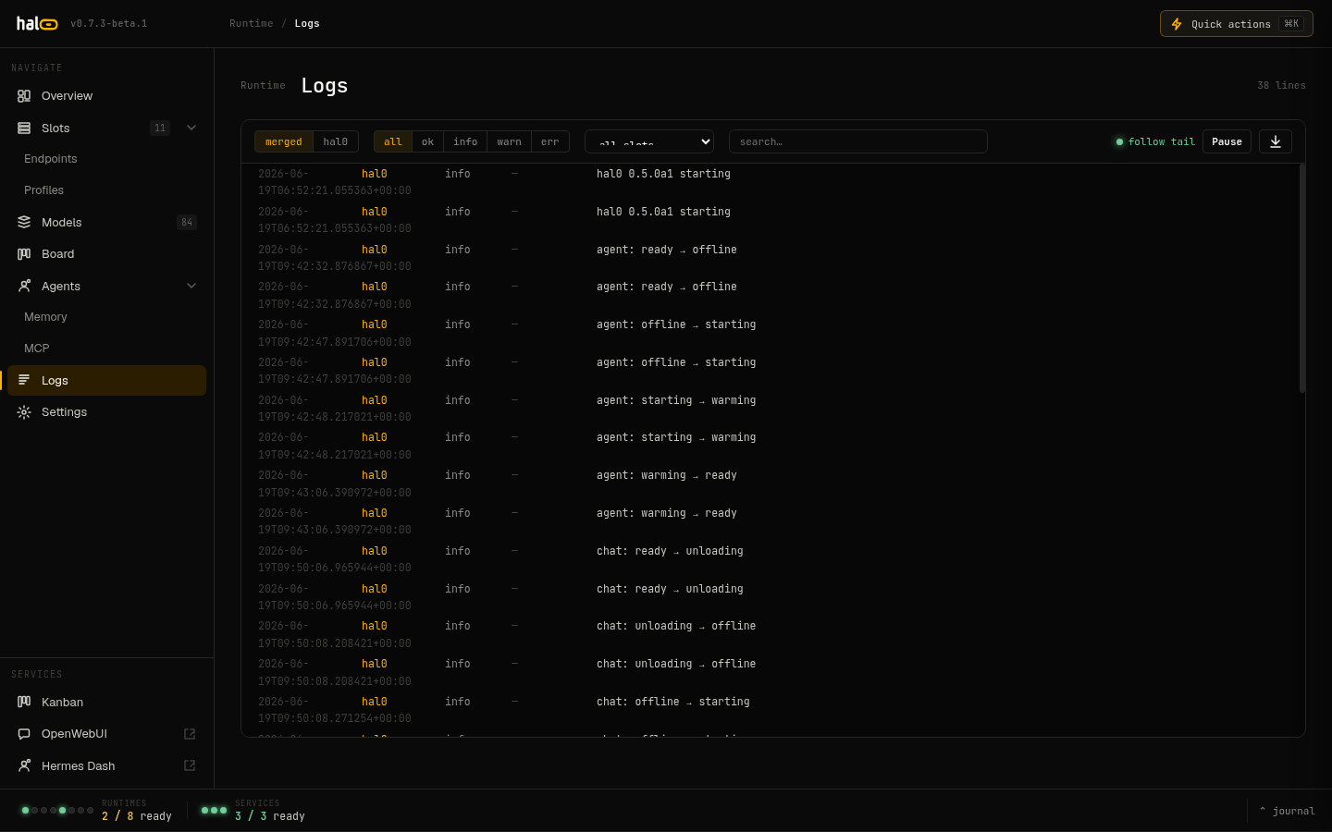Click the OpenWebUI chat bubble icon
The height and width of the screenshot is (832, 1332).
(x=24, y=734)
